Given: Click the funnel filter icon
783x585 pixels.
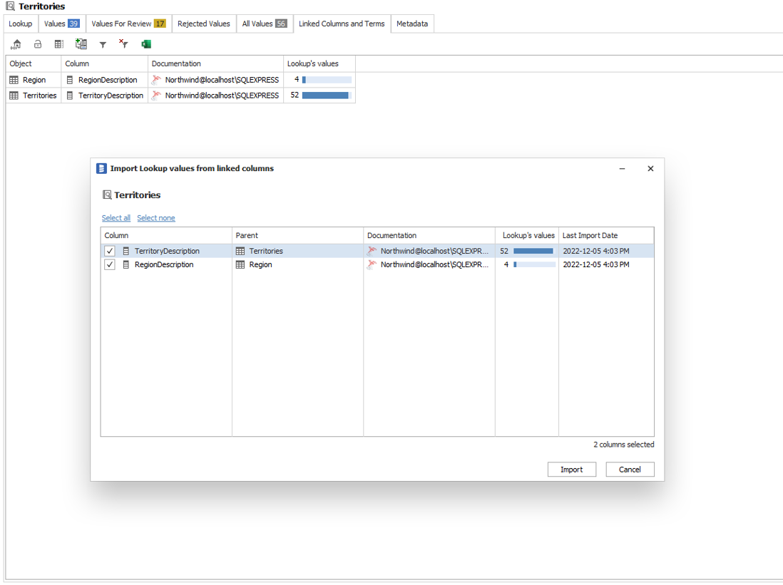Looking at the screenshot, I should (103, 45).
